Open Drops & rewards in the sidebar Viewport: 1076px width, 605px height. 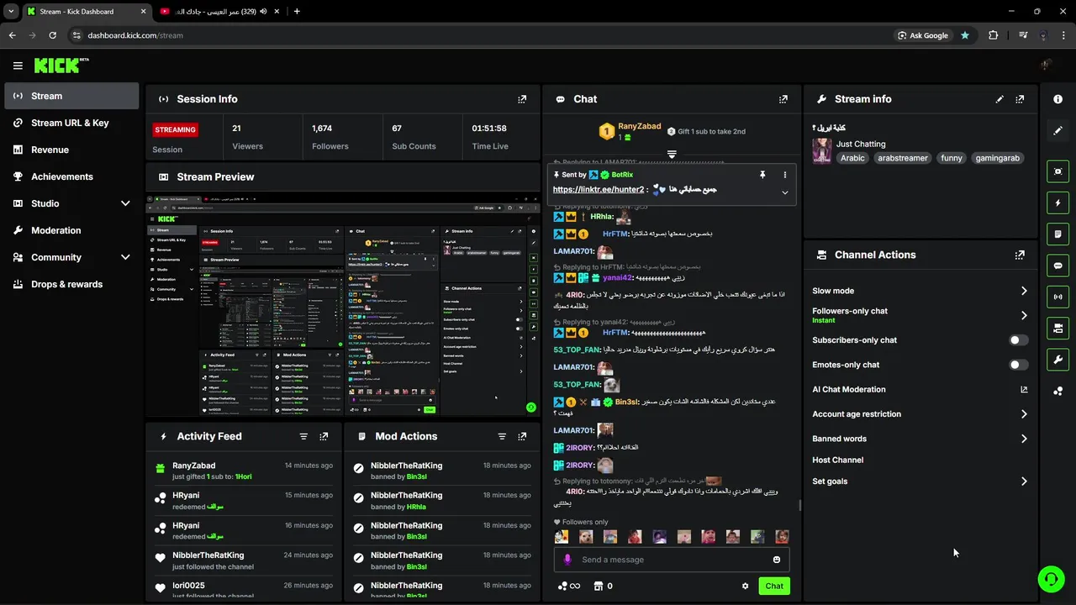[x=71, y=284]
